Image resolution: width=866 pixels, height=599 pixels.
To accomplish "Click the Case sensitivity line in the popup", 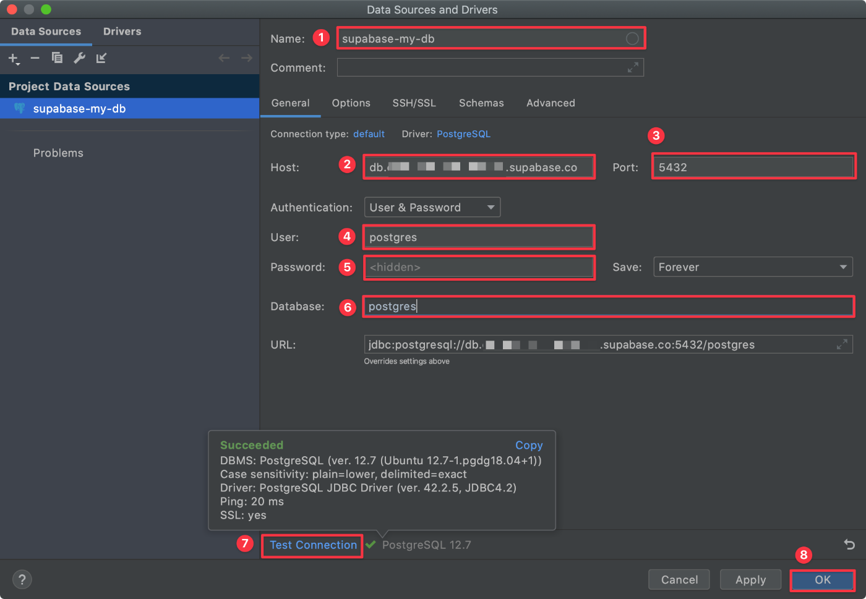I will tap(343, 474).
